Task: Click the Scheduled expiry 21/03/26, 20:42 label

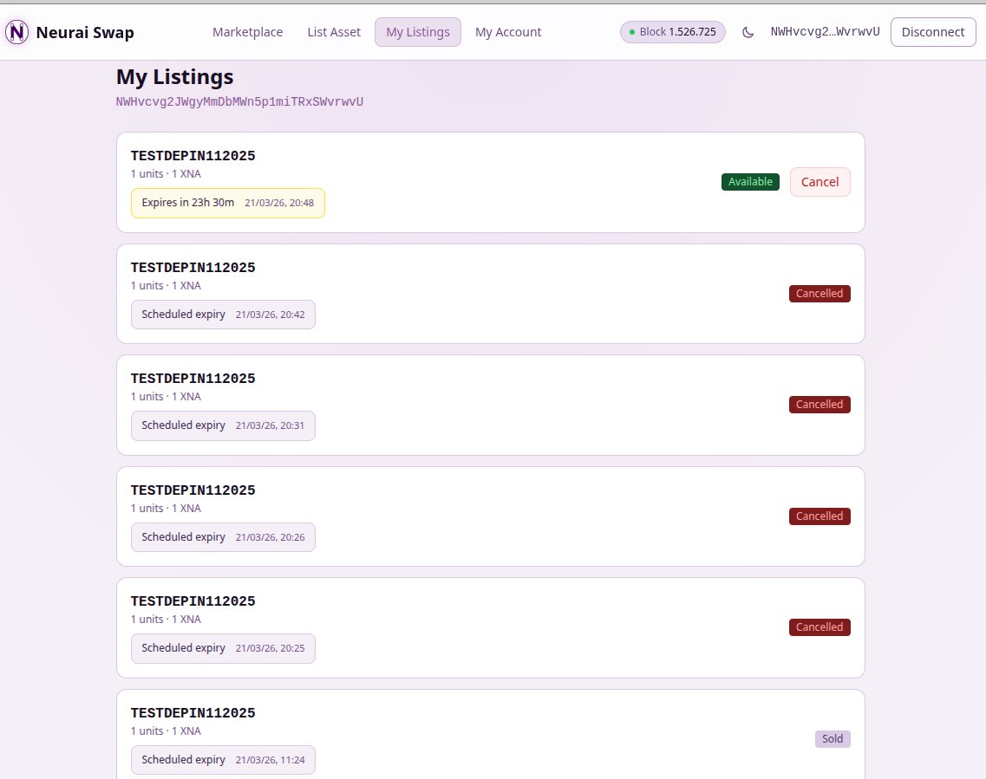Action: tap(223, 315)
